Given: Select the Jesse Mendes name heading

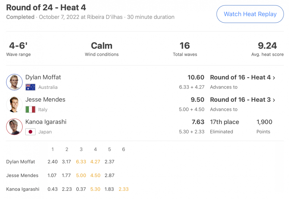Looking at the screenshot, I should pos(45,100).
